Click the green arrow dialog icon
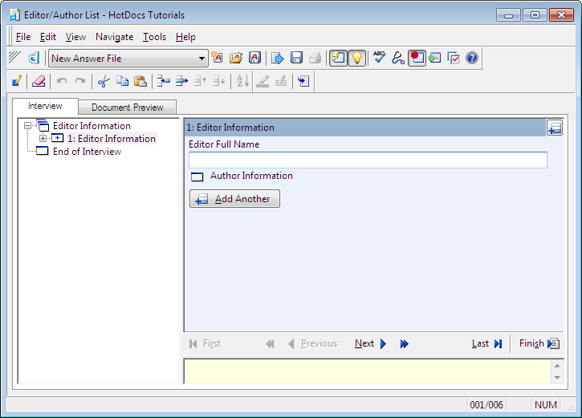Viewport: 582px width, 418px height. click(x=434, y=58)
